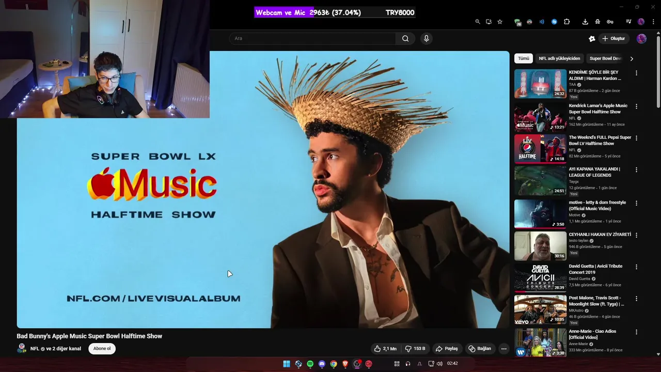
Task: Open options menu for Anne-Marie Ciao Adios
Action: coord(636,332)
